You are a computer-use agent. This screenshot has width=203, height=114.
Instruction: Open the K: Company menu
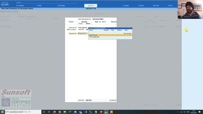point(20,6)
